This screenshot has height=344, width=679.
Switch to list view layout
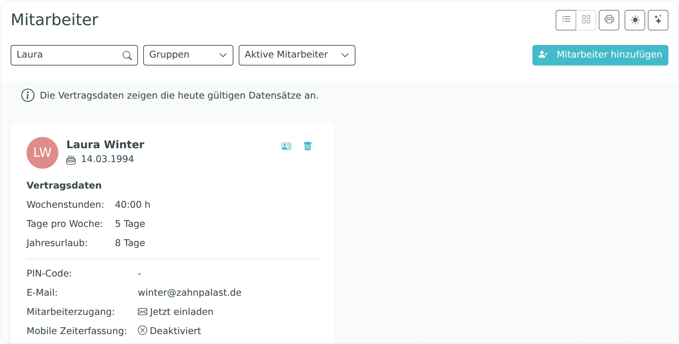tap(566, 20)
